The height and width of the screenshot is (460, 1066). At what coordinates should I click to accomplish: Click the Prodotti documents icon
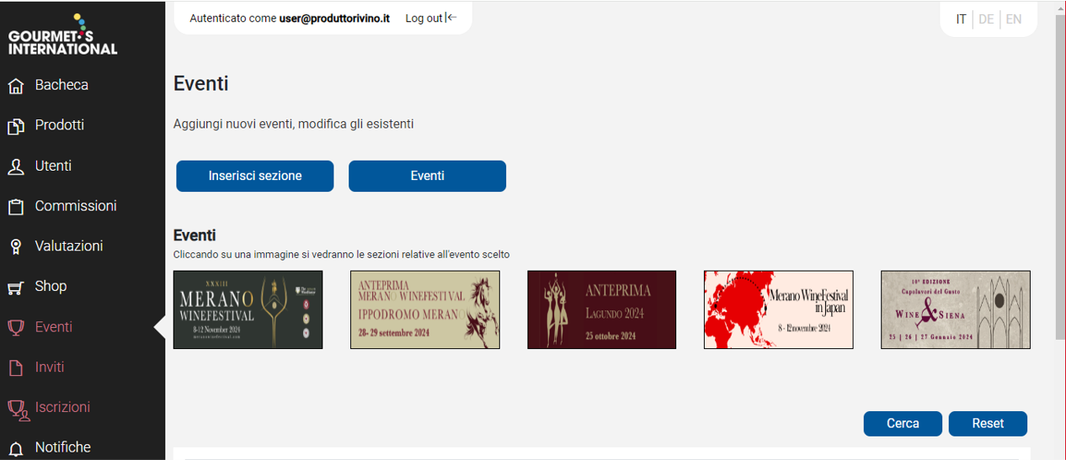click(x=16, y=126)
